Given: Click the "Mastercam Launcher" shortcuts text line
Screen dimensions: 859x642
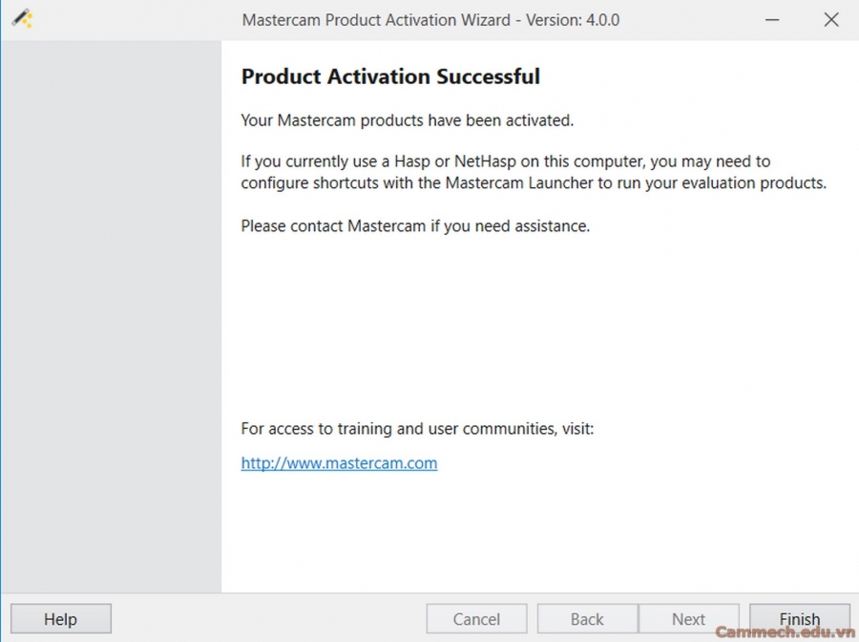Looking at the screenshot, I should pos(533,182).
